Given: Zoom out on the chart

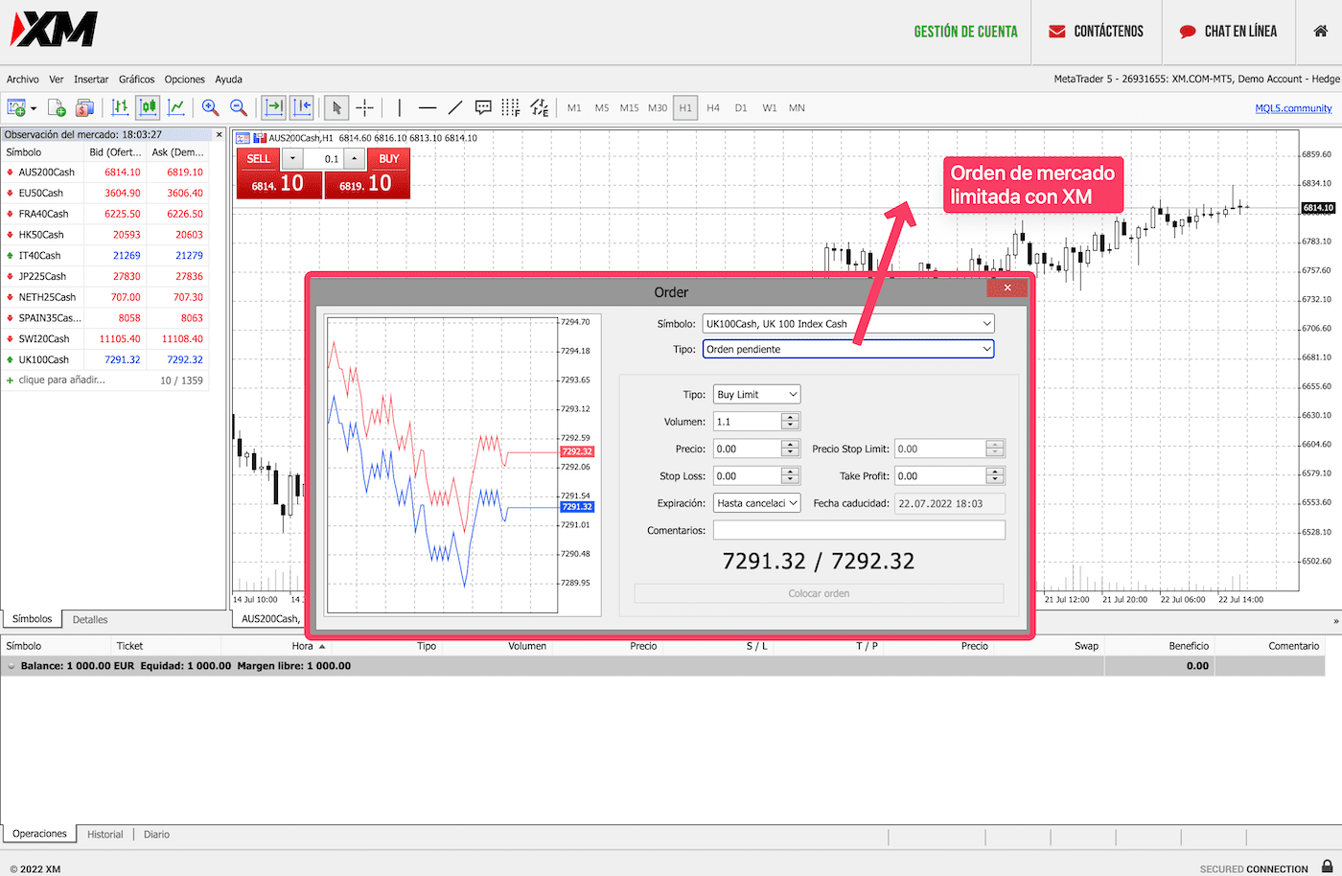Looking at the screenshot, I should (x=239, y=107).
